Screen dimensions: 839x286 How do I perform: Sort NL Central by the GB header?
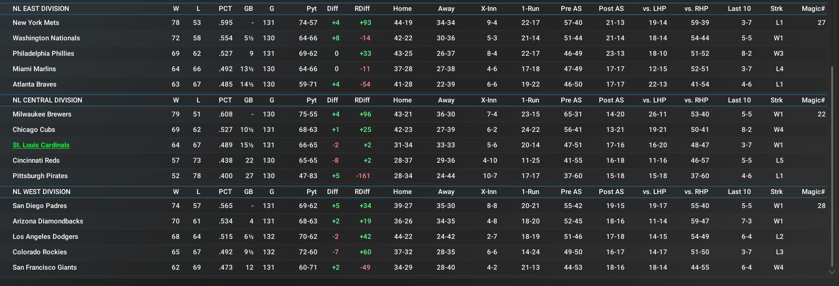249,100
